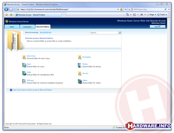
Task: Click the Photos folder icon
Action: click(x=79, y=65)
